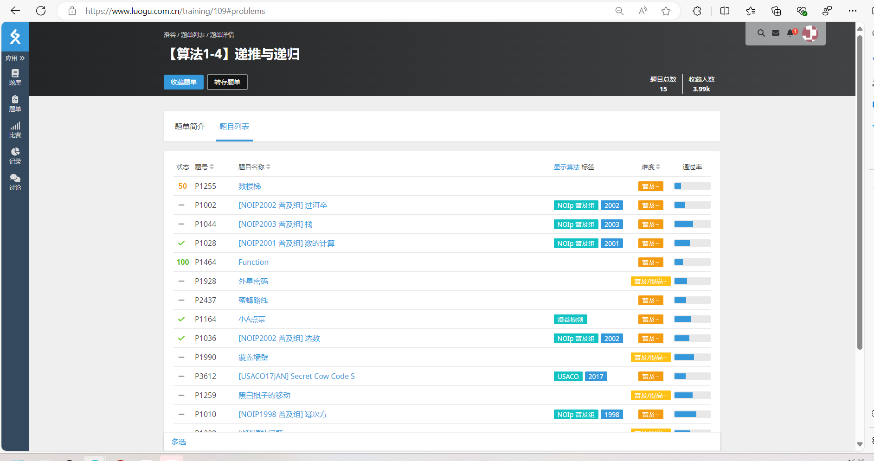
Task: Open the 题库 problem library icon
Action: coord(15,77)
